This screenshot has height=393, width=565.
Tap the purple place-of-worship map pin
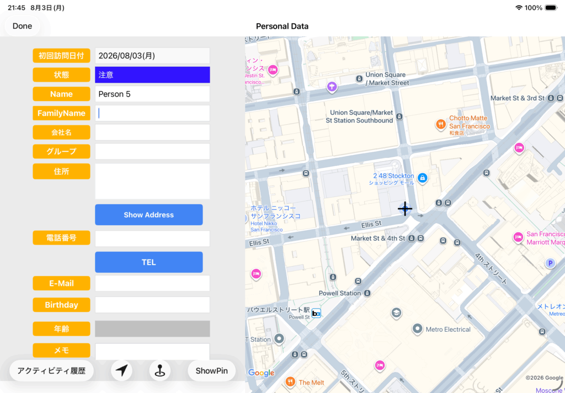[x=332, y=87]
